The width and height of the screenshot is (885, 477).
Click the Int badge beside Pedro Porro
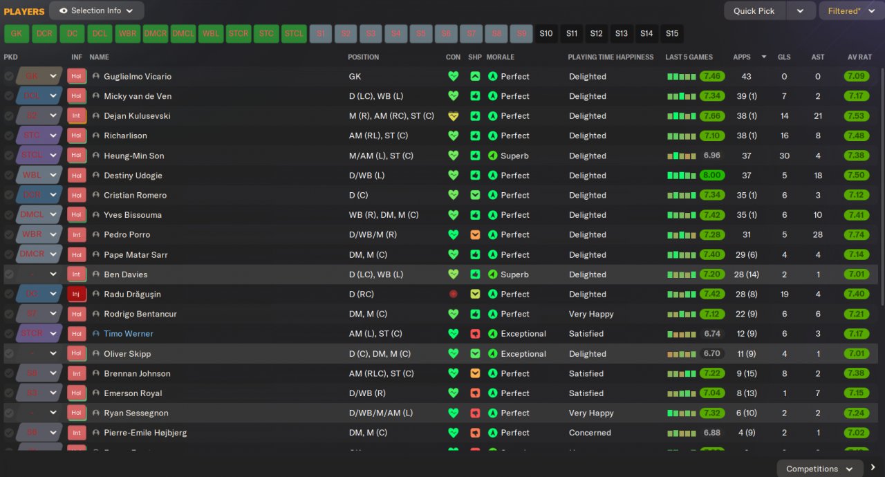(x=76, y=235)
